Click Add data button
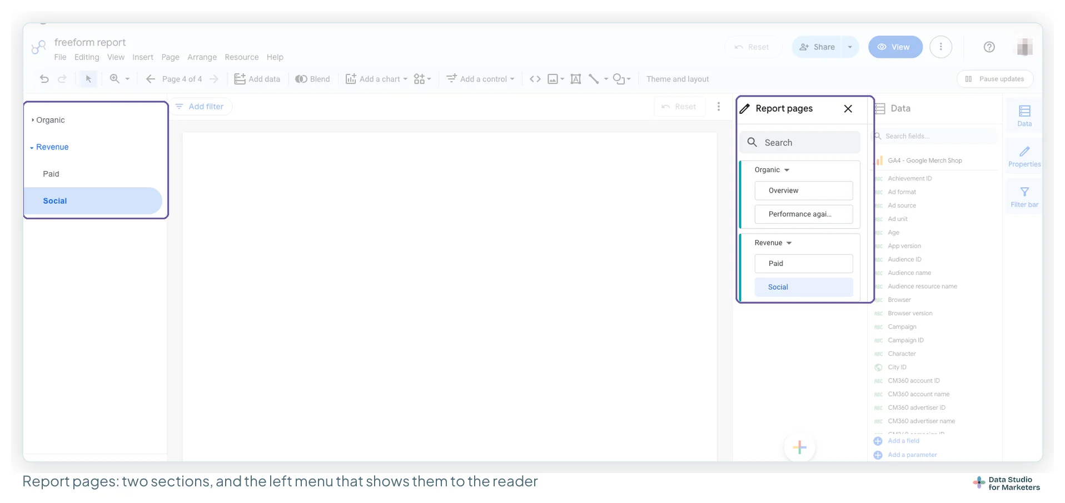The height and width of the screenshot is (503, 1065). coord(257,79)
